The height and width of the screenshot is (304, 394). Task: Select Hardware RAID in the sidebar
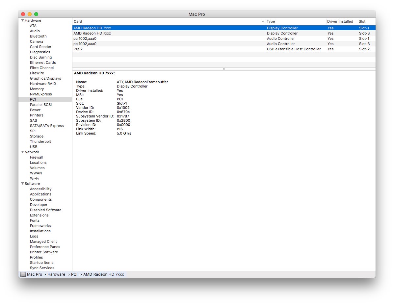point(43,84)
